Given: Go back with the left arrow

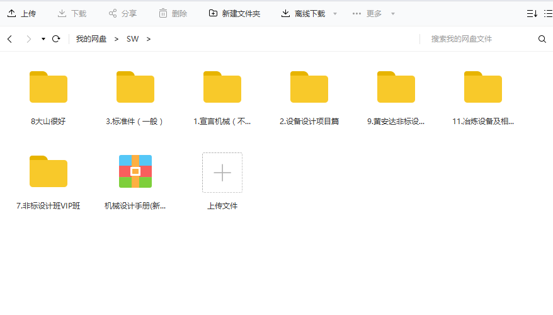Looking at the screenshot, I should coord(10,39).
